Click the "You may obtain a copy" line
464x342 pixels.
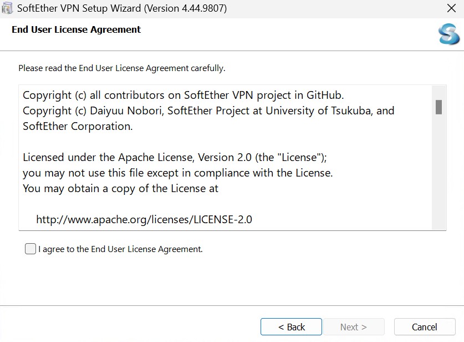coord(121,188)
